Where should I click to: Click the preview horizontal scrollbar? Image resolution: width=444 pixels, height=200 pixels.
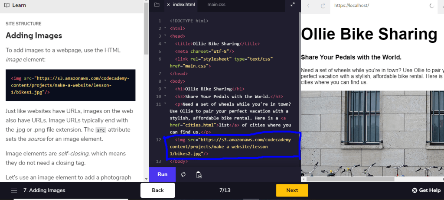tap(347, 179)
